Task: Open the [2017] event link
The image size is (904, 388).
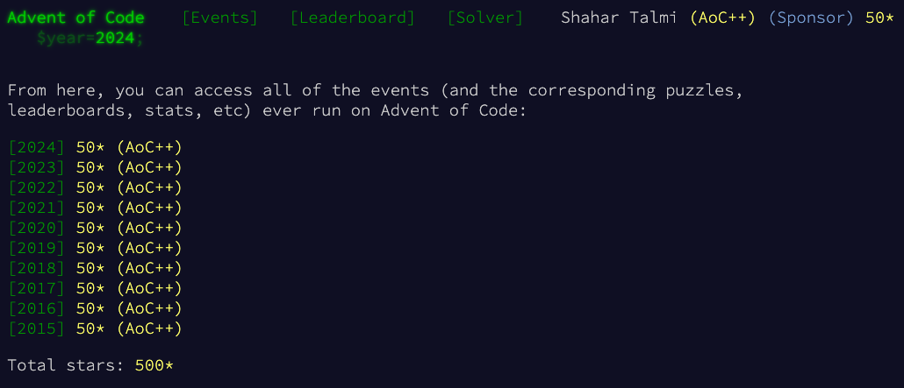Action: tap(37, 289)
